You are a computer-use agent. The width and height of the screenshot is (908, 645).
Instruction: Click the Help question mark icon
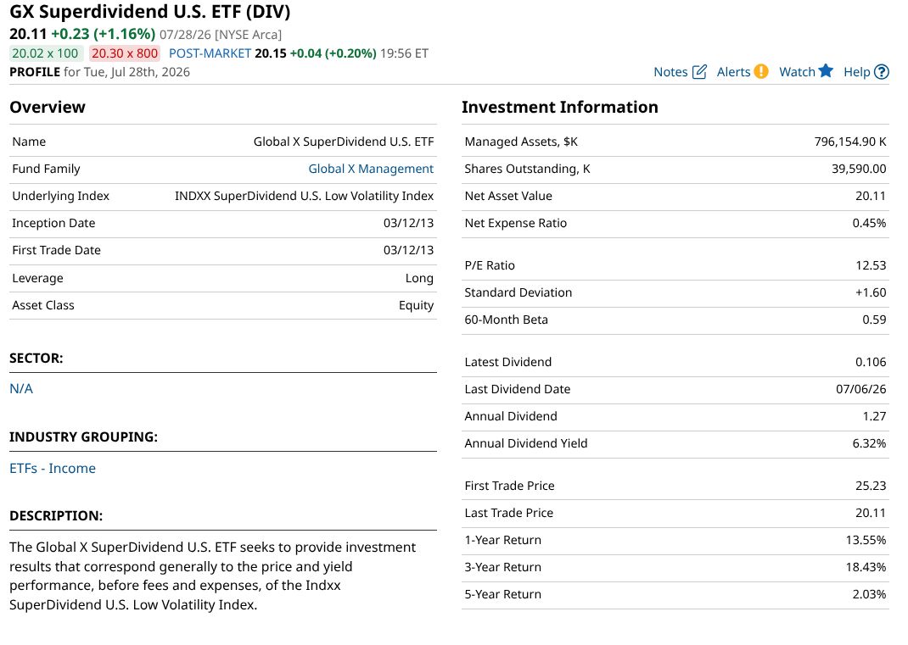click(881, 72)
